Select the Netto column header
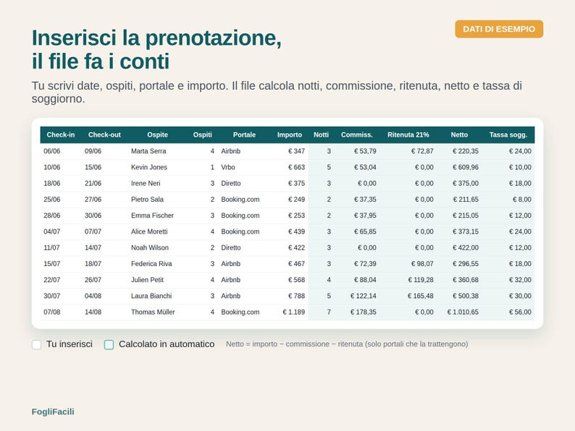The image size is (575, 431). coord(459,135)
